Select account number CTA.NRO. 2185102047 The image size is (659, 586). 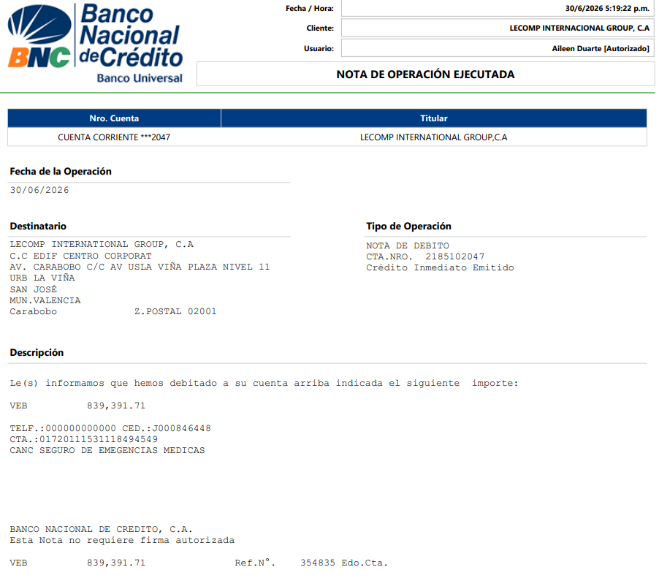425,256
